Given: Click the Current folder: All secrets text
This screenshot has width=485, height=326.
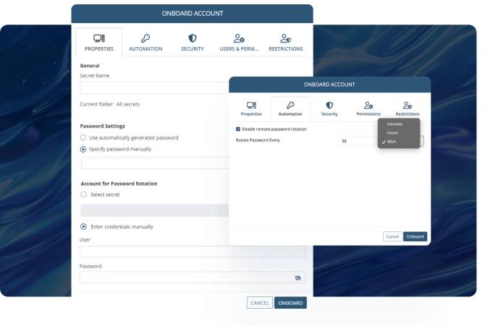Looking at the screenshot, I should click(x=109, y=104).
